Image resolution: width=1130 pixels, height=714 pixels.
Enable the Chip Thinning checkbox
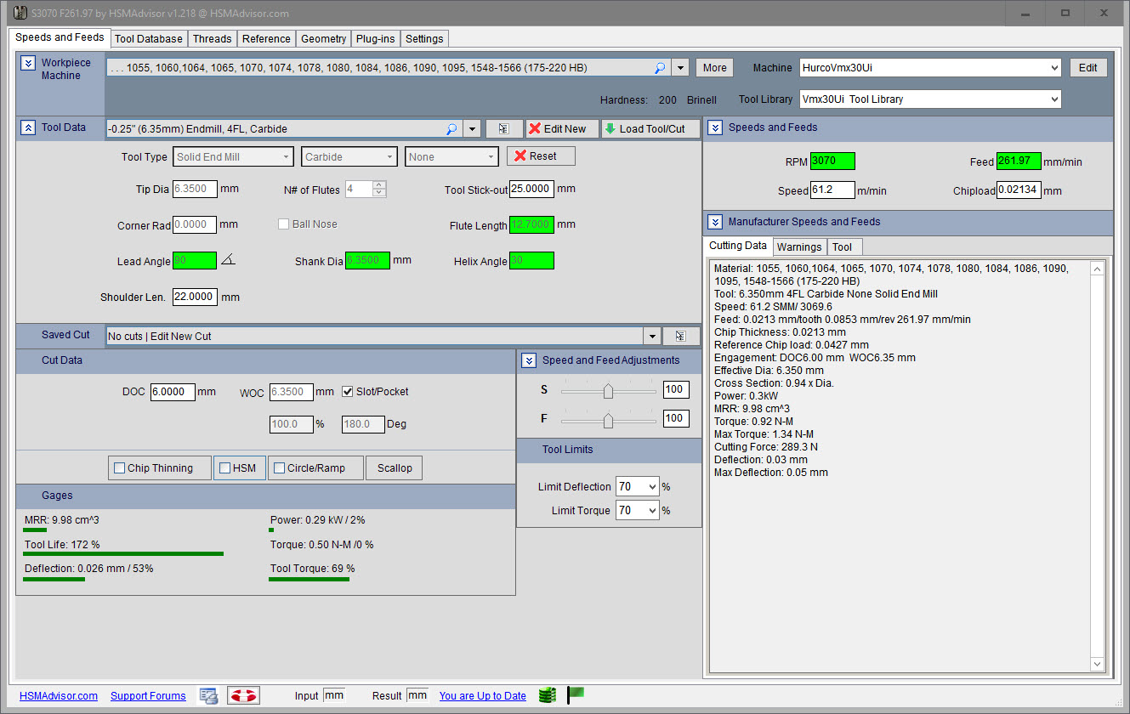pos(120,468)
